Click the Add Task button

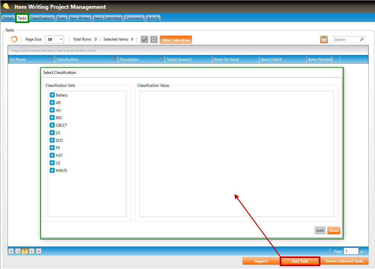(x=300, y=261)
